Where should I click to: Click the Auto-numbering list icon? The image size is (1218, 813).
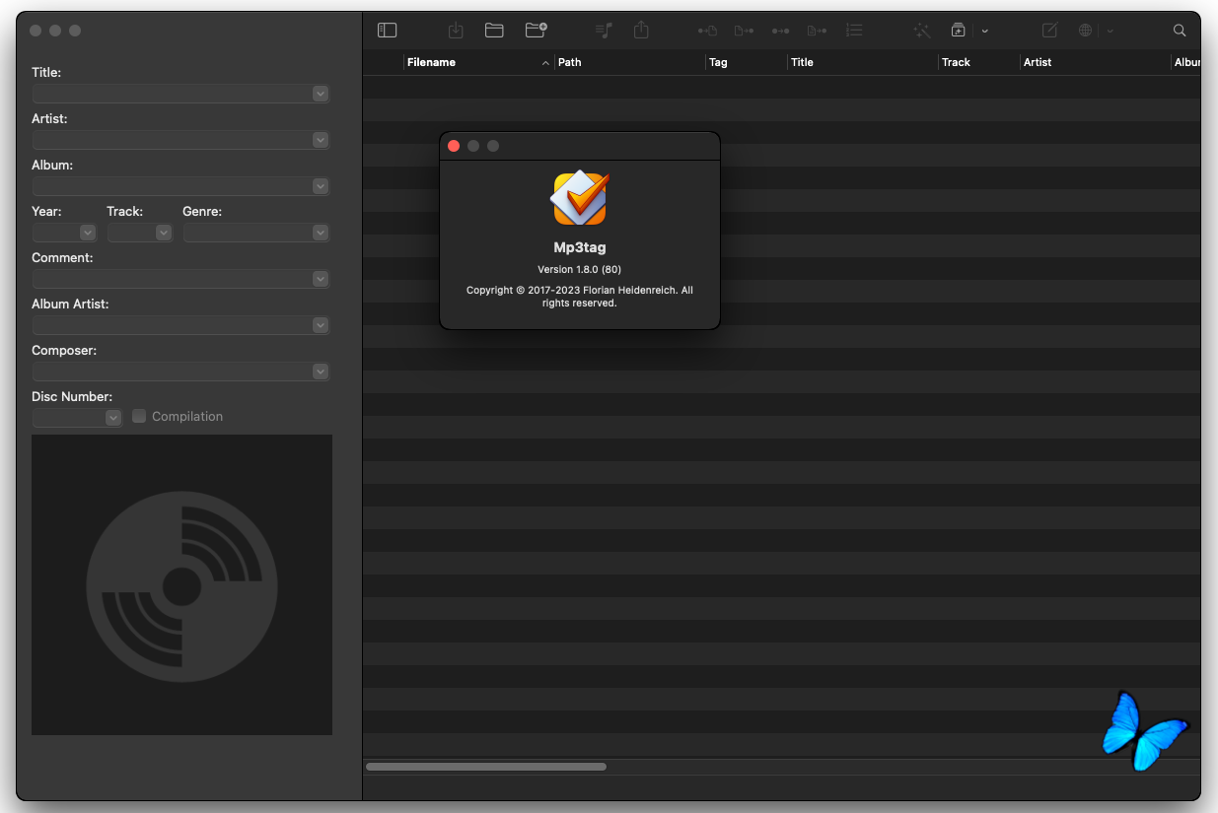[854, 31]
